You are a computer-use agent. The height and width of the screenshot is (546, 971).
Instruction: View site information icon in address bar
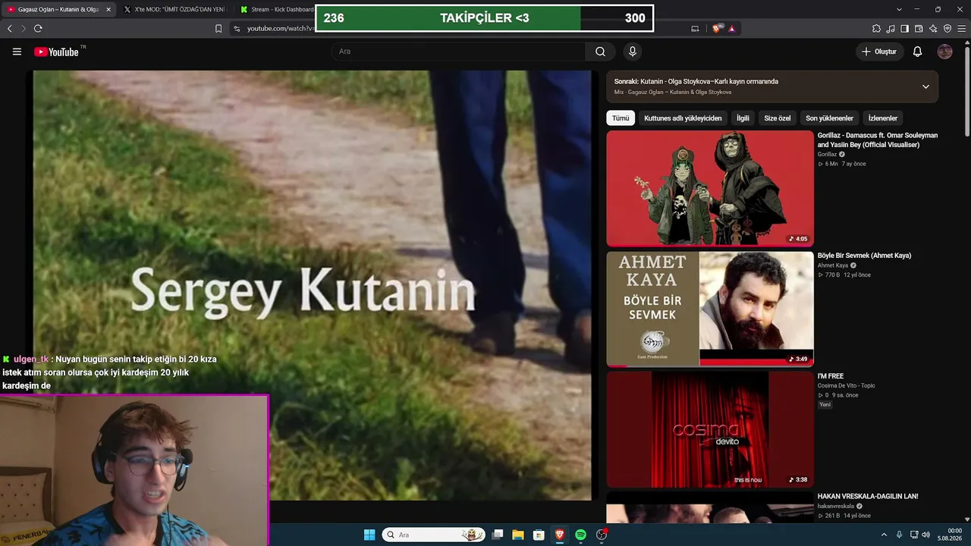[237, 28]
